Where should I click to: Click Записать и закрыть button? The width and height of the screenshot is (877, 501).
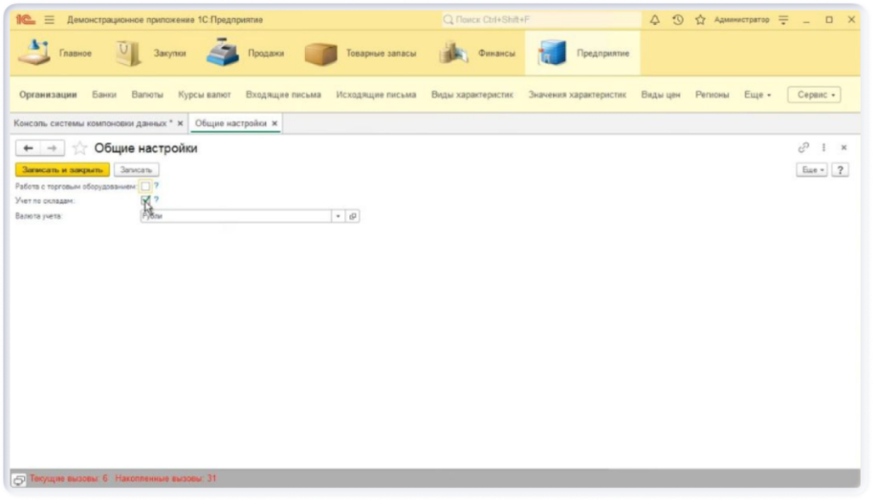(63, 170)
